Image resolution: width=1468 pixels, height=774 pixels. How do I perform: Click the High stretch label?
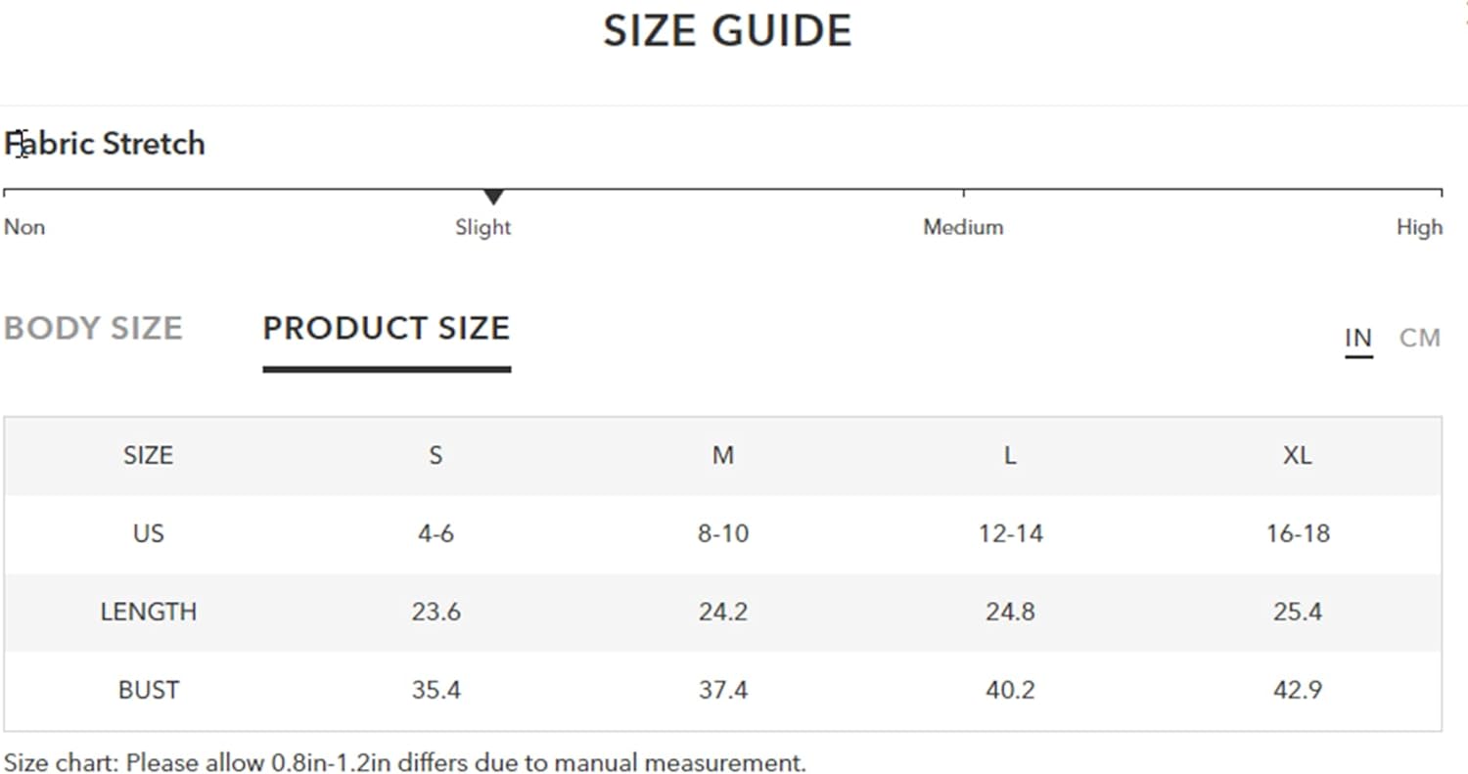pyautogui.click(x=1419, y=227)
